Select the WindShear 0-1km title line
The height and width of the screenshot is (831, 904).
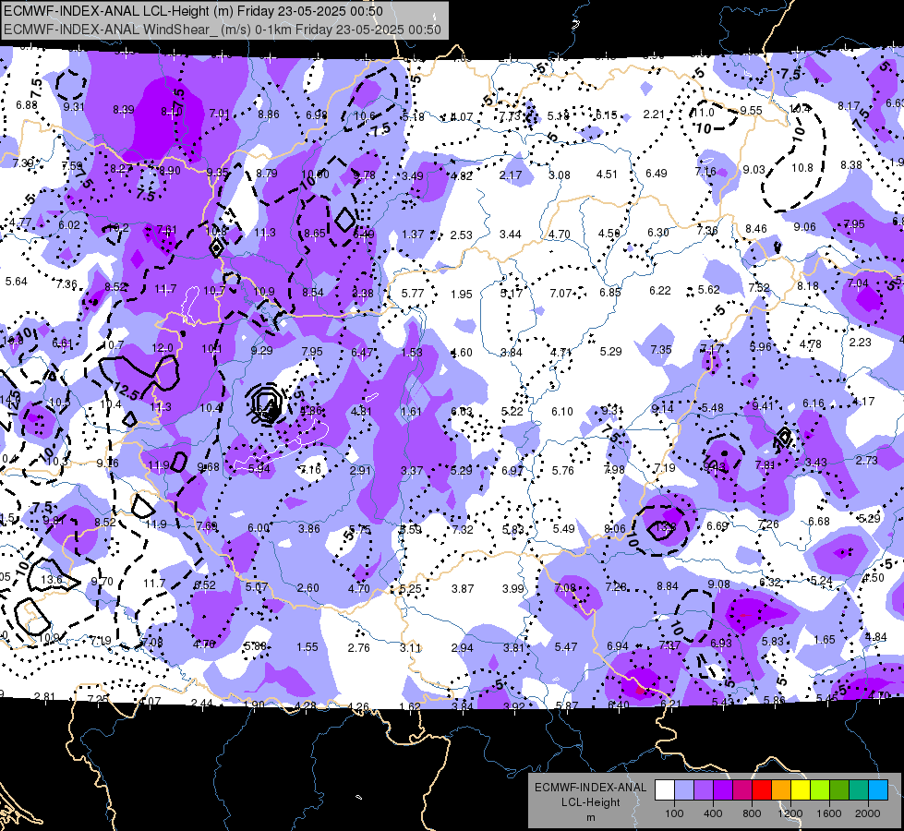(x=223, y=30)
